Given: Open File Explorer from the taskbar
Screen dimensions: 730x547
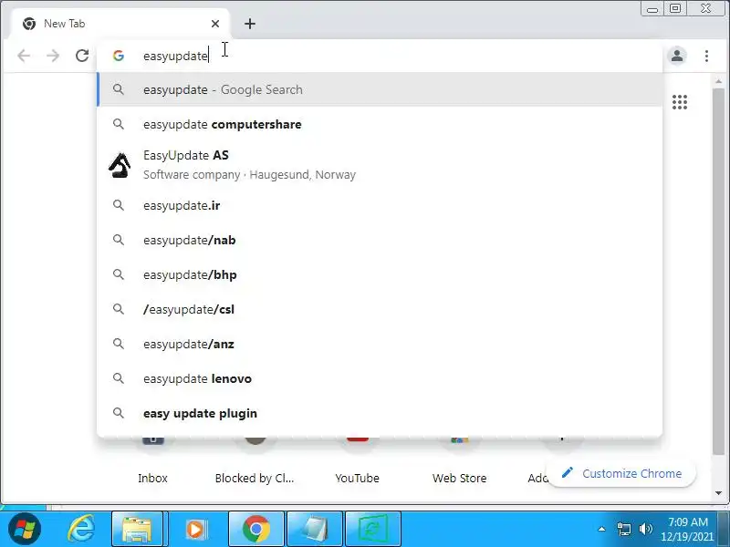Looking at the screenshot, I should pyautogui.click(x=137, y=530).
